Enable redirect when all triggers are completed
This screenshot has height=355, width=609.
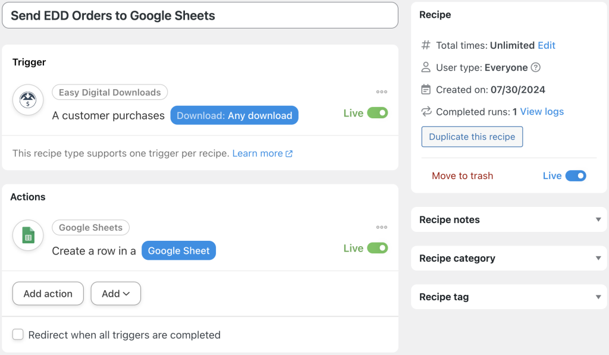[x=18, y=334]
